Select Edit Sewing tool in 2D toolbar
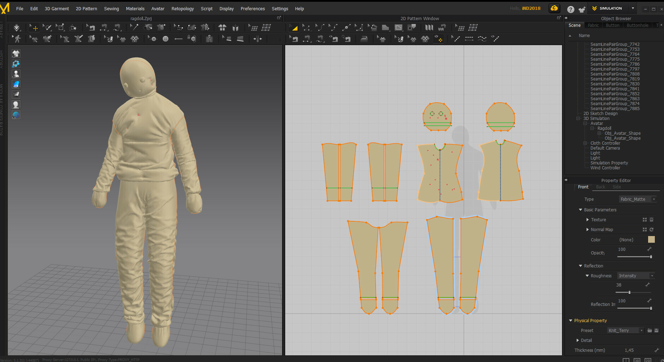This screenshot has height=362, width=664. tap(294, 39)
